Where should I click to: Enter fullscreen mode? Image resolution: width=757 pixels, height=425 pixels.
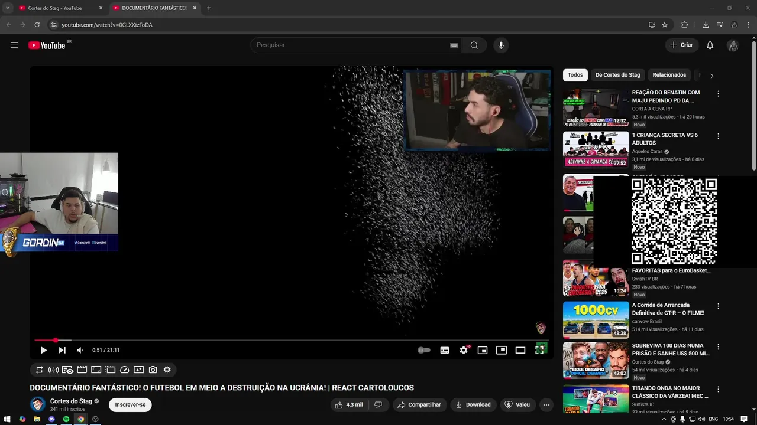[540, 350]
